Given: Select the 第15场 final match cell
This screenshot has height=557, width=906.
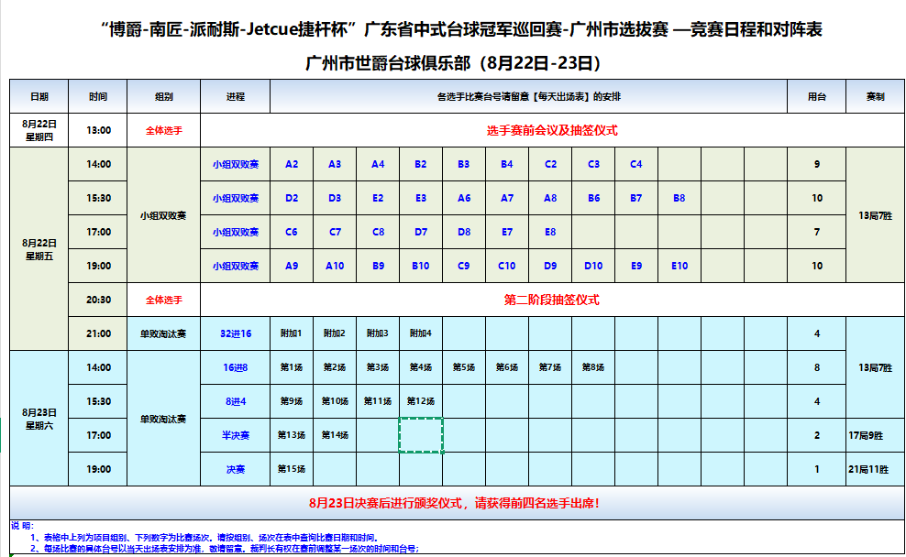Looking at the screenshot, I should [292, 469].
